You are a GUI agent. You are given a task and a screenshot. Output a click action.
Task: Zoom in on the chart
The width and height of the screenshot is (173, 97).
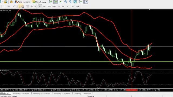[65, 2]
